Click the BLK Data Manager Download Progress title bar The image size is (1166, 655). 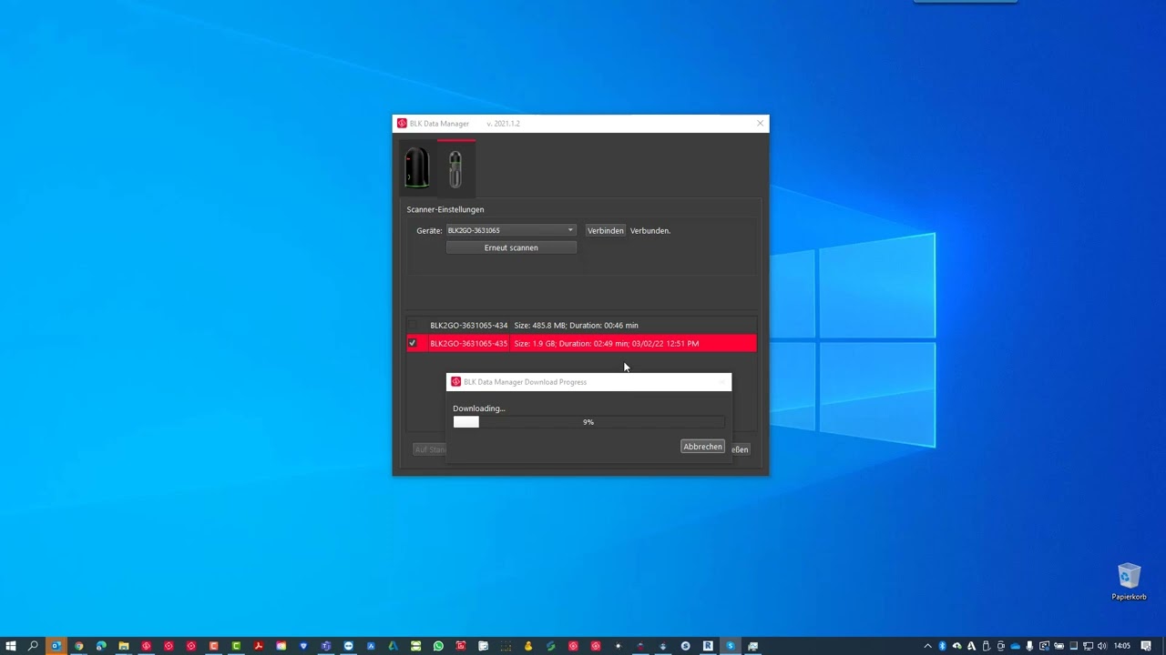coord(588,382)
